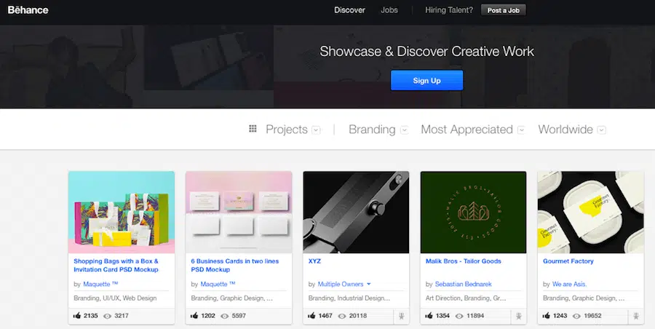Go to the Discover tab
655x329 pixels.
click(349, 10)
